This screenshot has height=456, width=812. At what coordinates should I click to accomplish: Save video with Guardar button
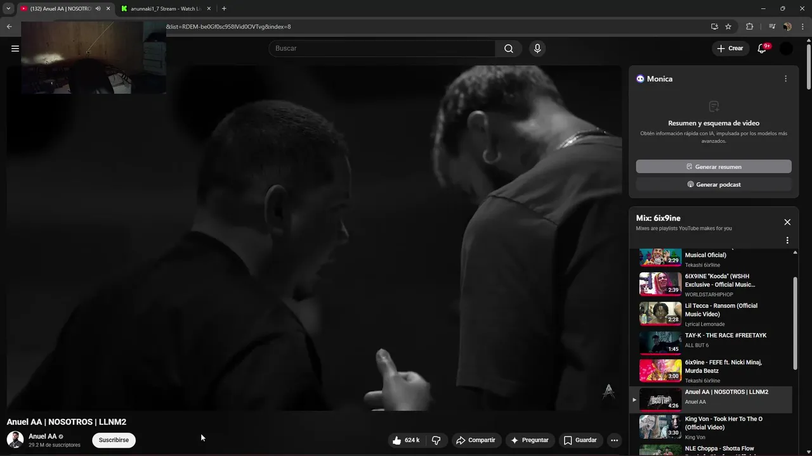point(580,440)
